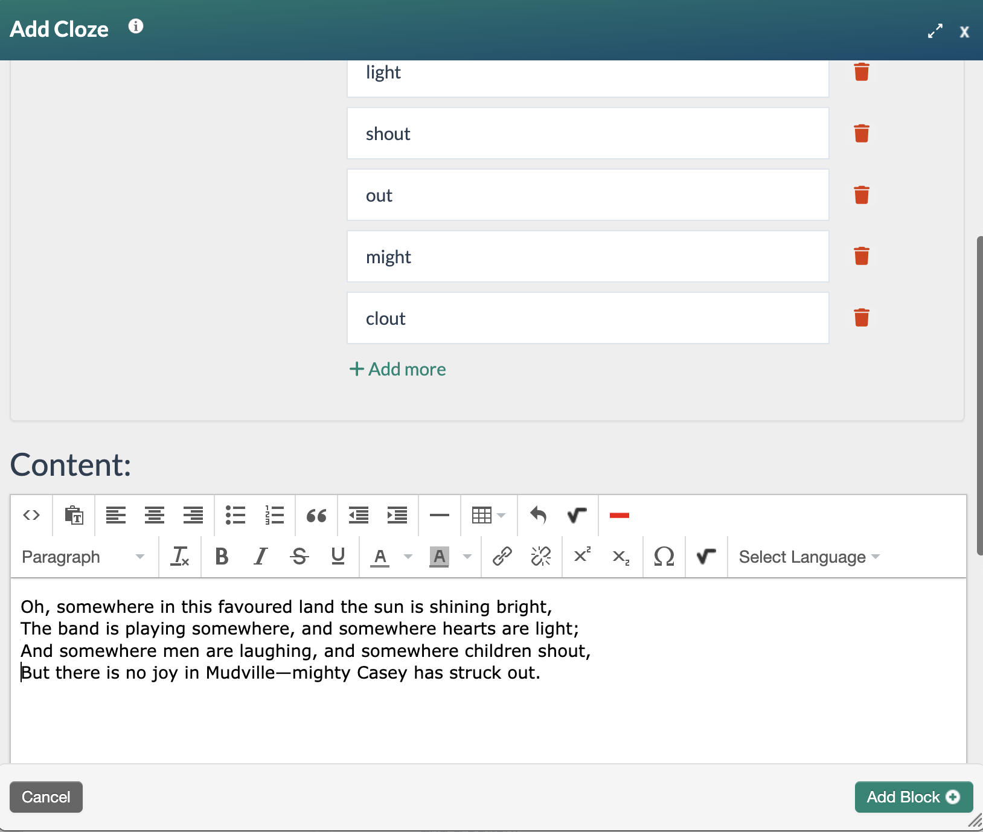Click the "might" input field
Image resolution: width=983 pixels, height=832 pixels.
[x=588, y=257]
